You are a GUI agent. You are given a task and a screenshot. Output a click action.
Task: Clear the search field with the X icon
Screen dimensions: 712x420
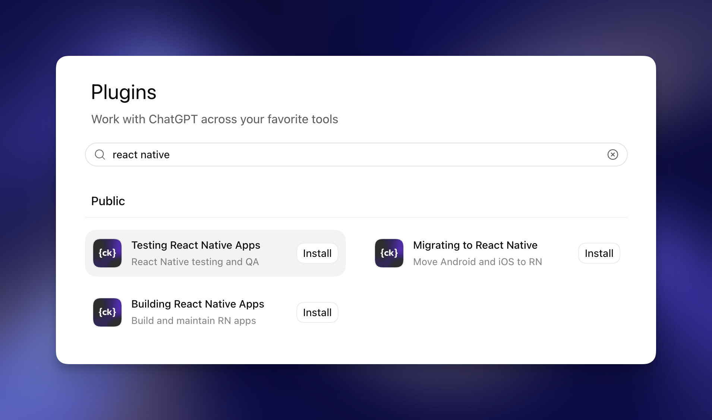[612, 155]
